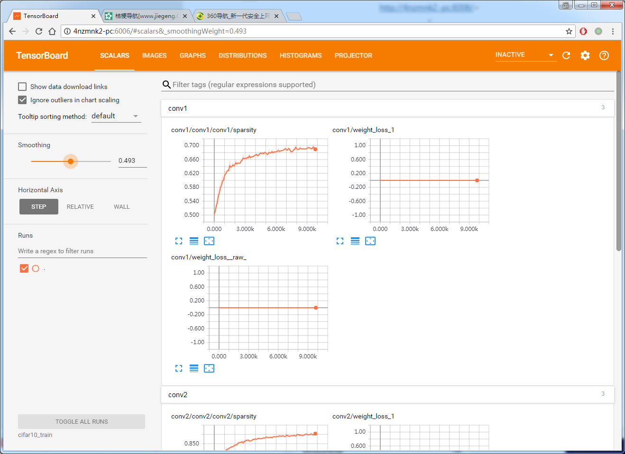
Task: Click the conv2/weight_loss_1 chart title
Action: tap(363, 416)
